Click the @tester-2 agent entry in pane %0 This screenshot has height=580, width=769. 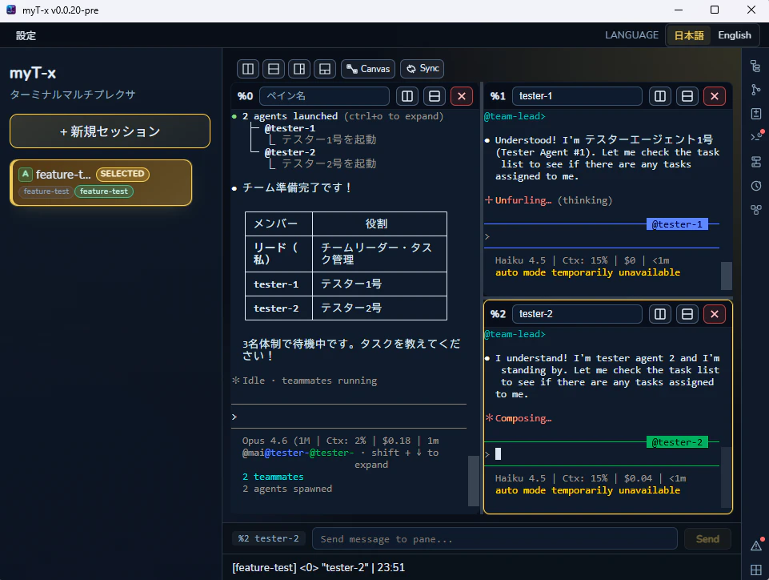pyautogui.click(x=290, y=152)
